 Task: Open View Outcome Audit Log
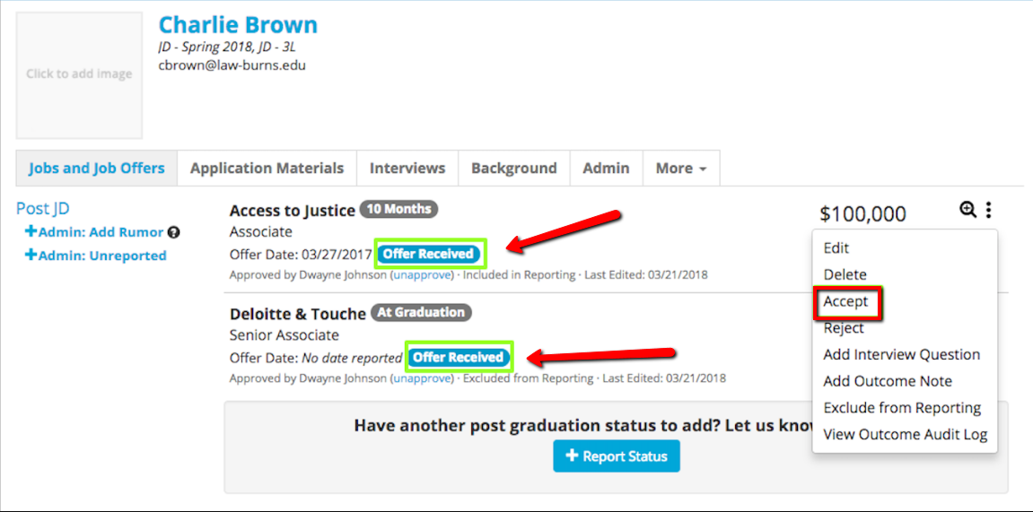click(x=905, y=435)
